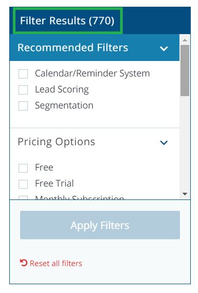The width and height of the screenshot is (198, 293).
Task: Click the Apply Filters button
Action: (100, 225)
